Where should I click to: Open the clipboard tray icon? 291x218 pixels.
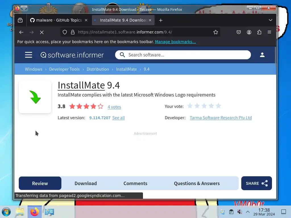(231, 212)
